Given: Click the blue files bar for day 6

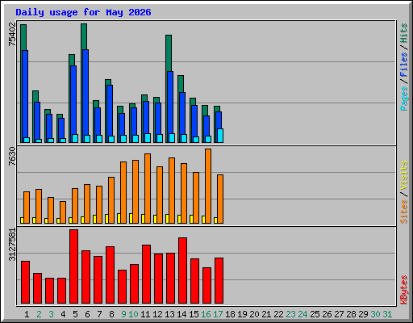Looking at the screenshot, I should [x=86, y=91].
